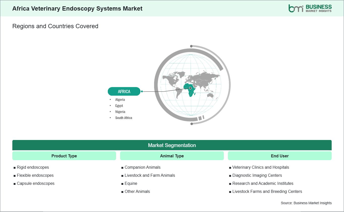Click the Market Segmentation header bar
The height and width of the screenshot is (212, 344).
tap(172, 145)
